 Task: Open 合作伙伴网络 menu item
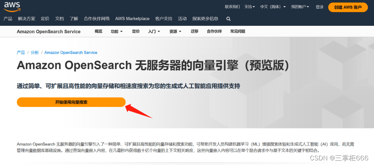point(96,18)
